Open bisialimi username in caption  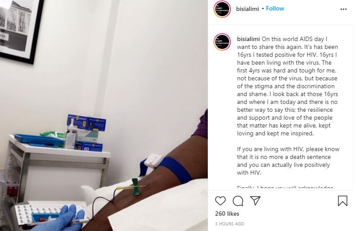click(x=248, y=39)
